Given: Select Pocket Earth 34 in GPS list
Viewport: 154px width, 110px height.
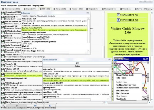Looking at the screenshot, I should pyautogui.click(x=11, y=18).
